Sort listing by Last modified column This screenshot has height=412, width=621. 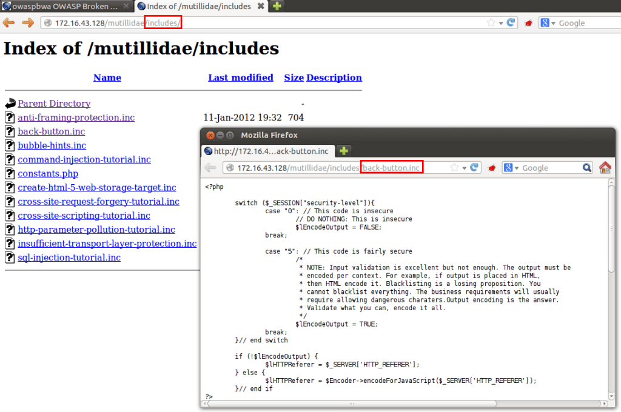tap(240, 78)
